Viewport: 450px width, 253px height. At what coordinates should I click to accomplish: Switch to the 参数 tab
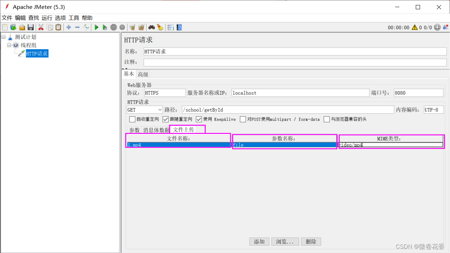coord(134,130)
